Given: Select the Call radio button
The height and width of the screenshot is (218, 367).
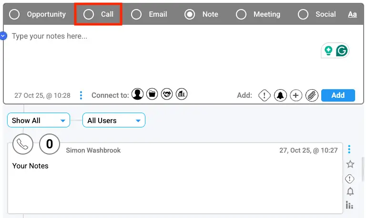Looking at the screenshot, I should click(89, 14).
